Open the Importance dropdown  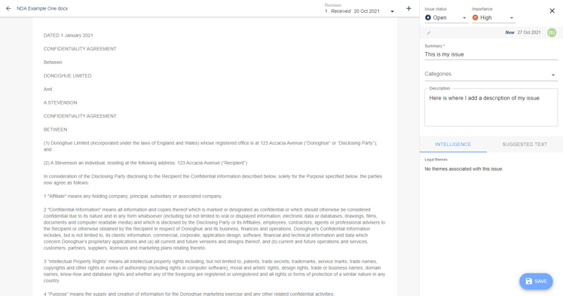coord(494,17)
